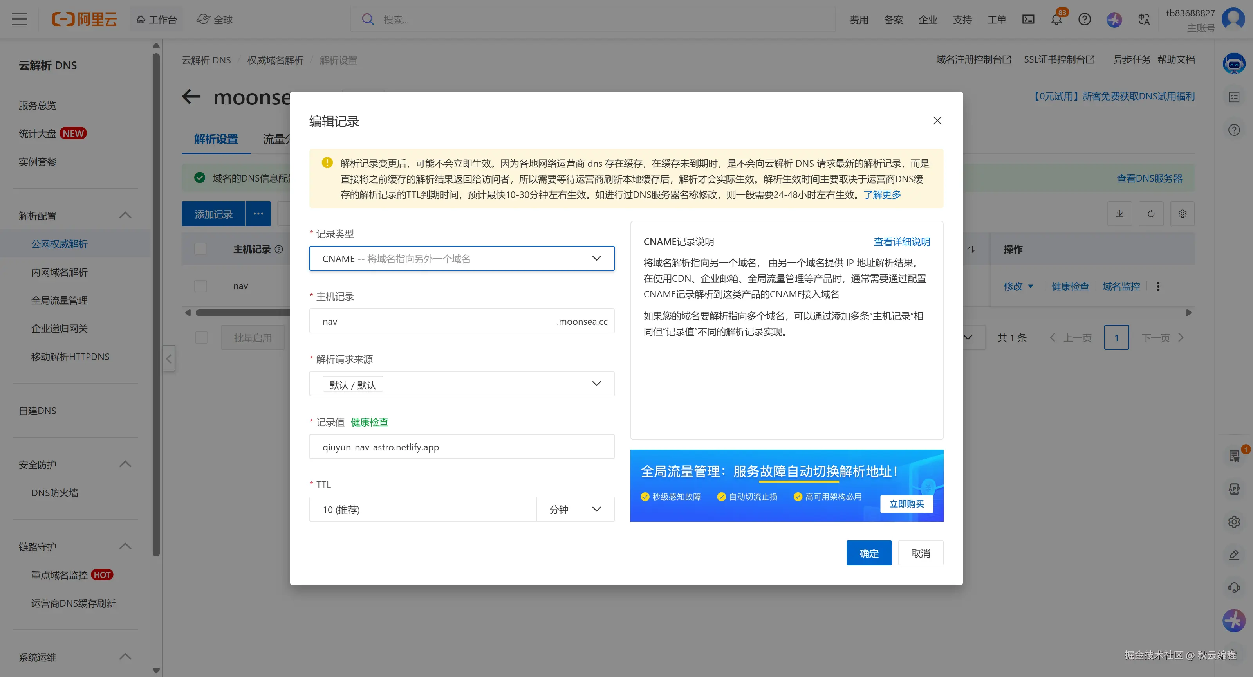Screen dimensions: 1253x677
Task: Click the refresh records icon
Action: point(1151,214)
